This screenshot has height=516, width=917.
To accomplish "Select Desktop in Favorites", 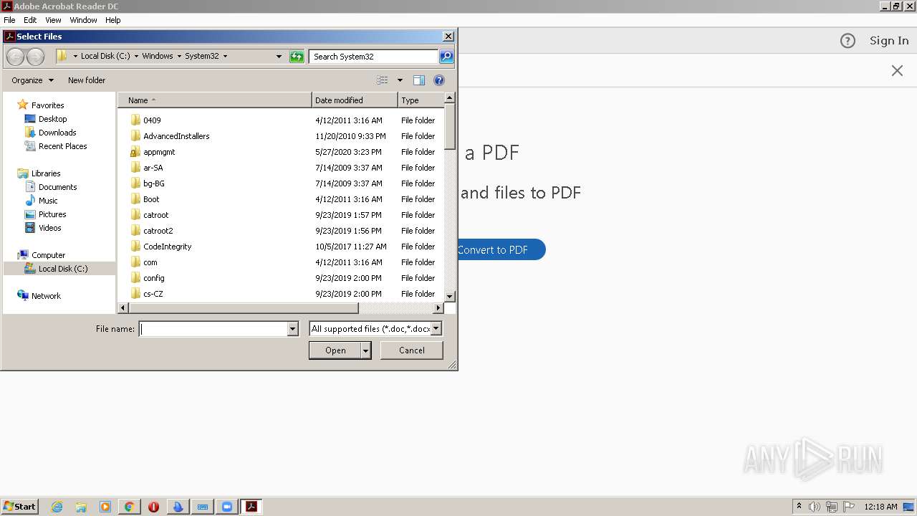I will (52, 119).
